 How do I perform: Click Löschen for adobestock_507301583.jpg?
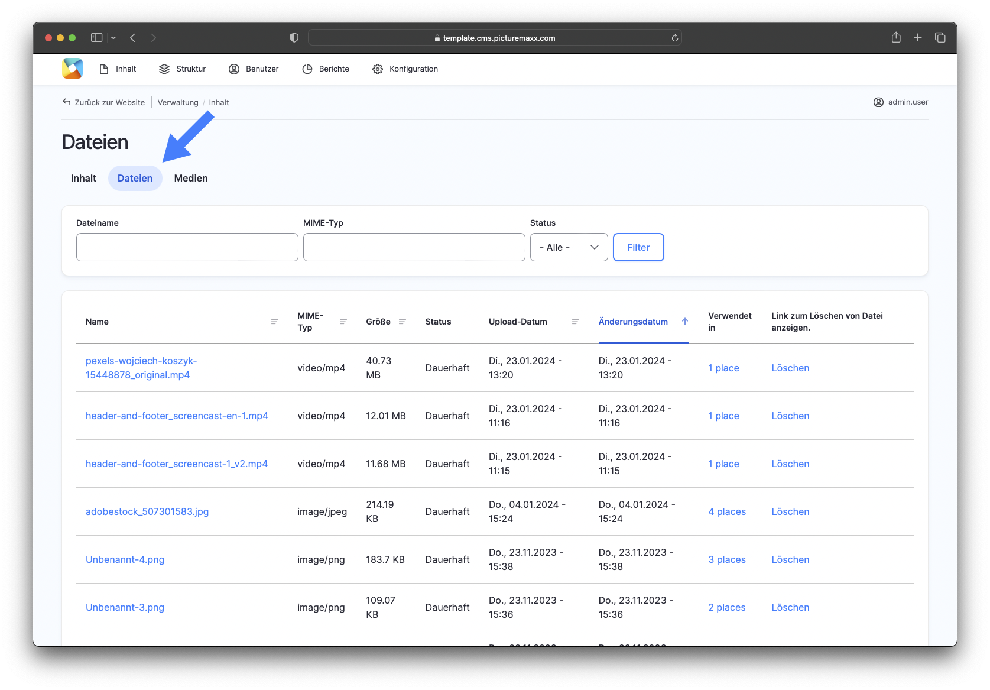[x=790, y=511]
